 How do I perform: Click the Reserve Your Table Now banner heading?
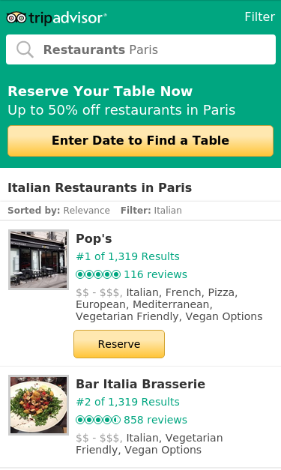100,91
